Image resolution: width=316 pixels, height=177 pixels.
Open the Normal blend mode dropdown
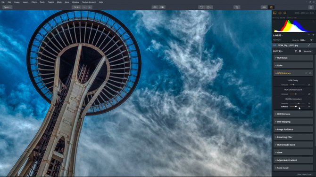pyautogui.click(x=277, y=40)
